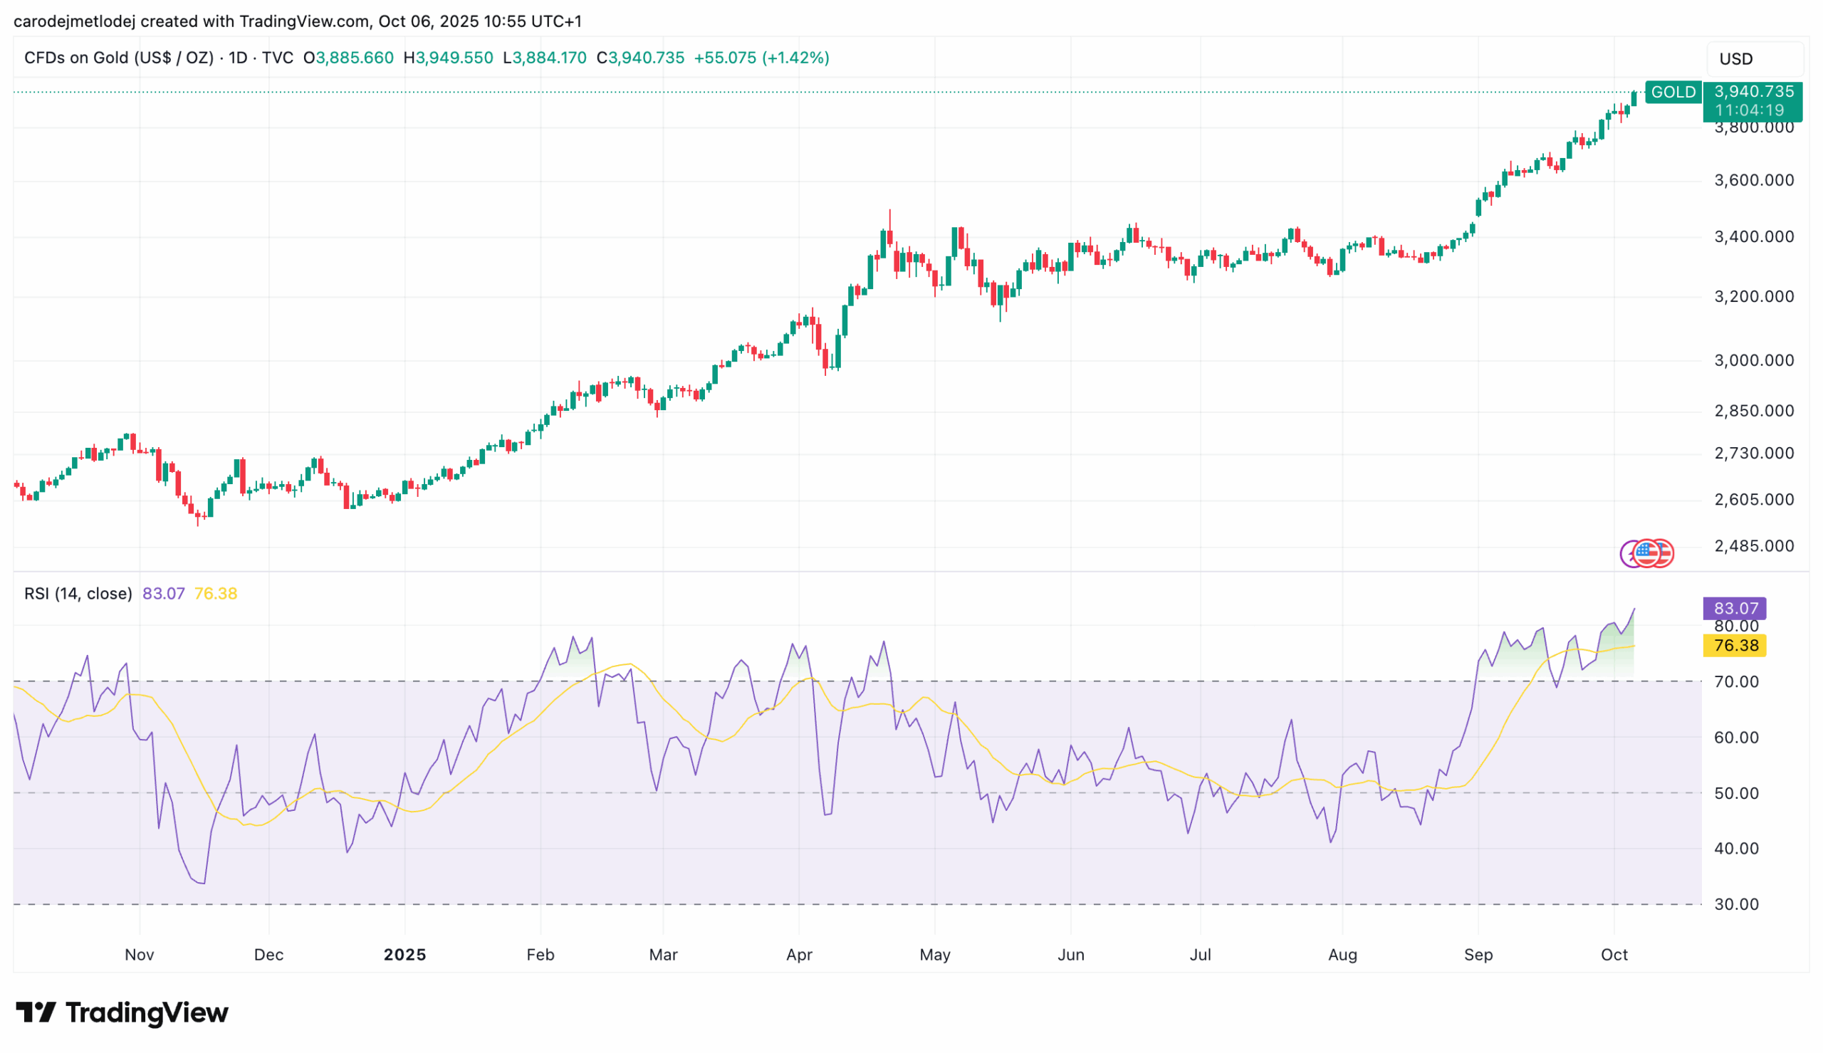1823x1053 pixels.
Task: Click the low value L3,884.170
Action: pyautogui.click(x=545, y=58)
